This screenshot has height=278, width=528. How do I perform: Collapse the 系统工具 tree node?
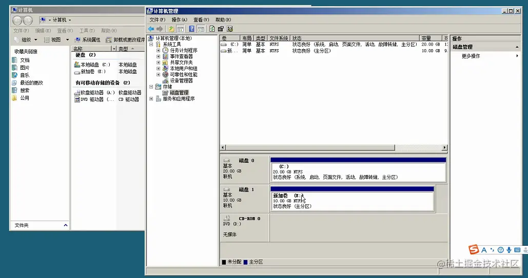(151, 45)
